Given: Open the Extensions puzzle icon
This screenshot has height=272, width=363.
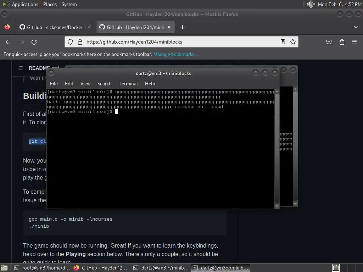Looking at the screenshot, I should (342, 42).
